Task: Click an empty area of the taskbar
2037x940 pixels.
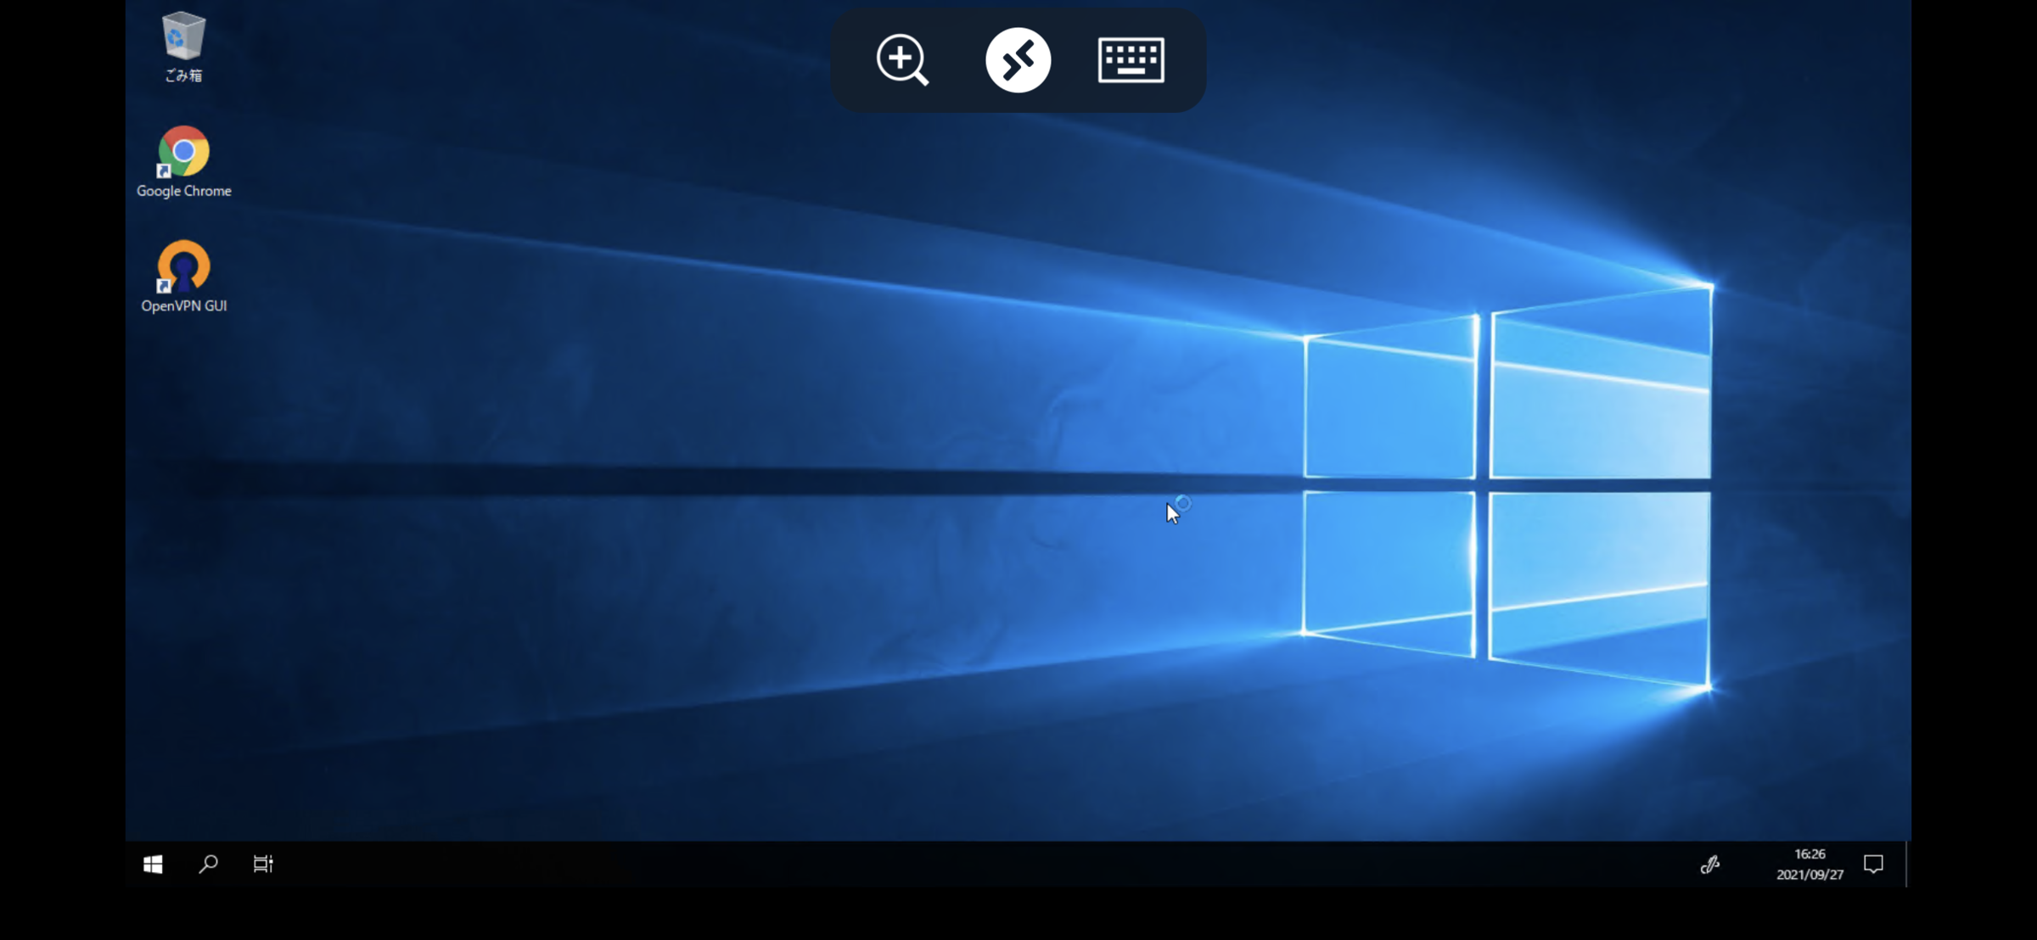Action: click(x=934, y=864)
